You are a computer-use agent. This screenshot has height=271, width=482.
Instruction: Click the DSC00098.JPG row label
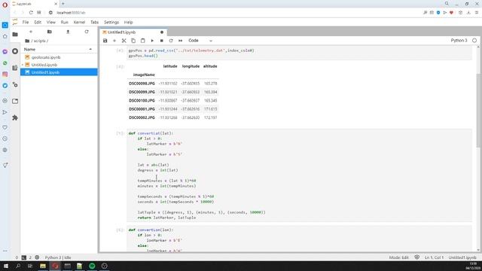[142, 84]
